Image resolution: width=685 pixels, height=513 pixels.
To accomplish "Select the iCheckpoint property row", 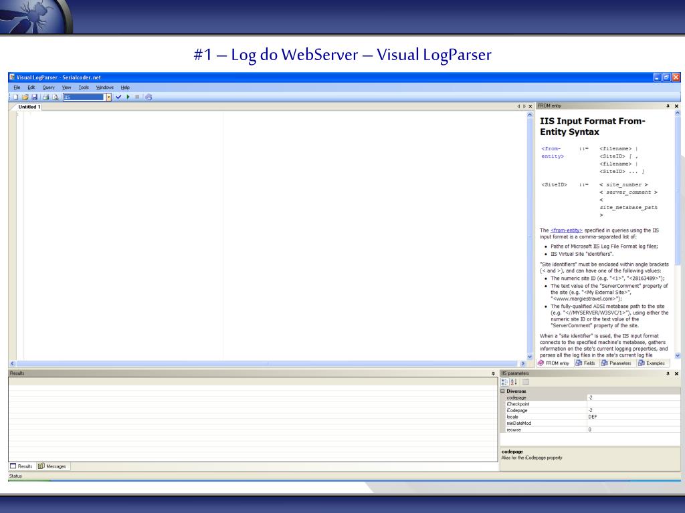I will [x=590, y=404].
